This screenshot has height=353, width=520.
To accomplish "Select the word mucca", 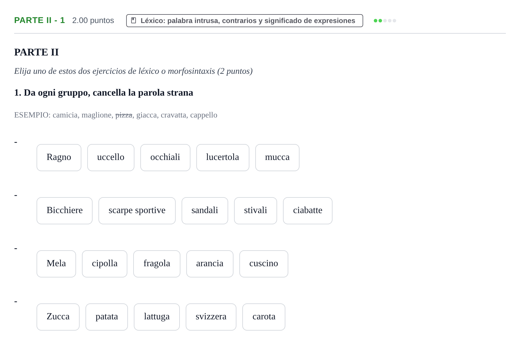I will (x=277, y=158).
